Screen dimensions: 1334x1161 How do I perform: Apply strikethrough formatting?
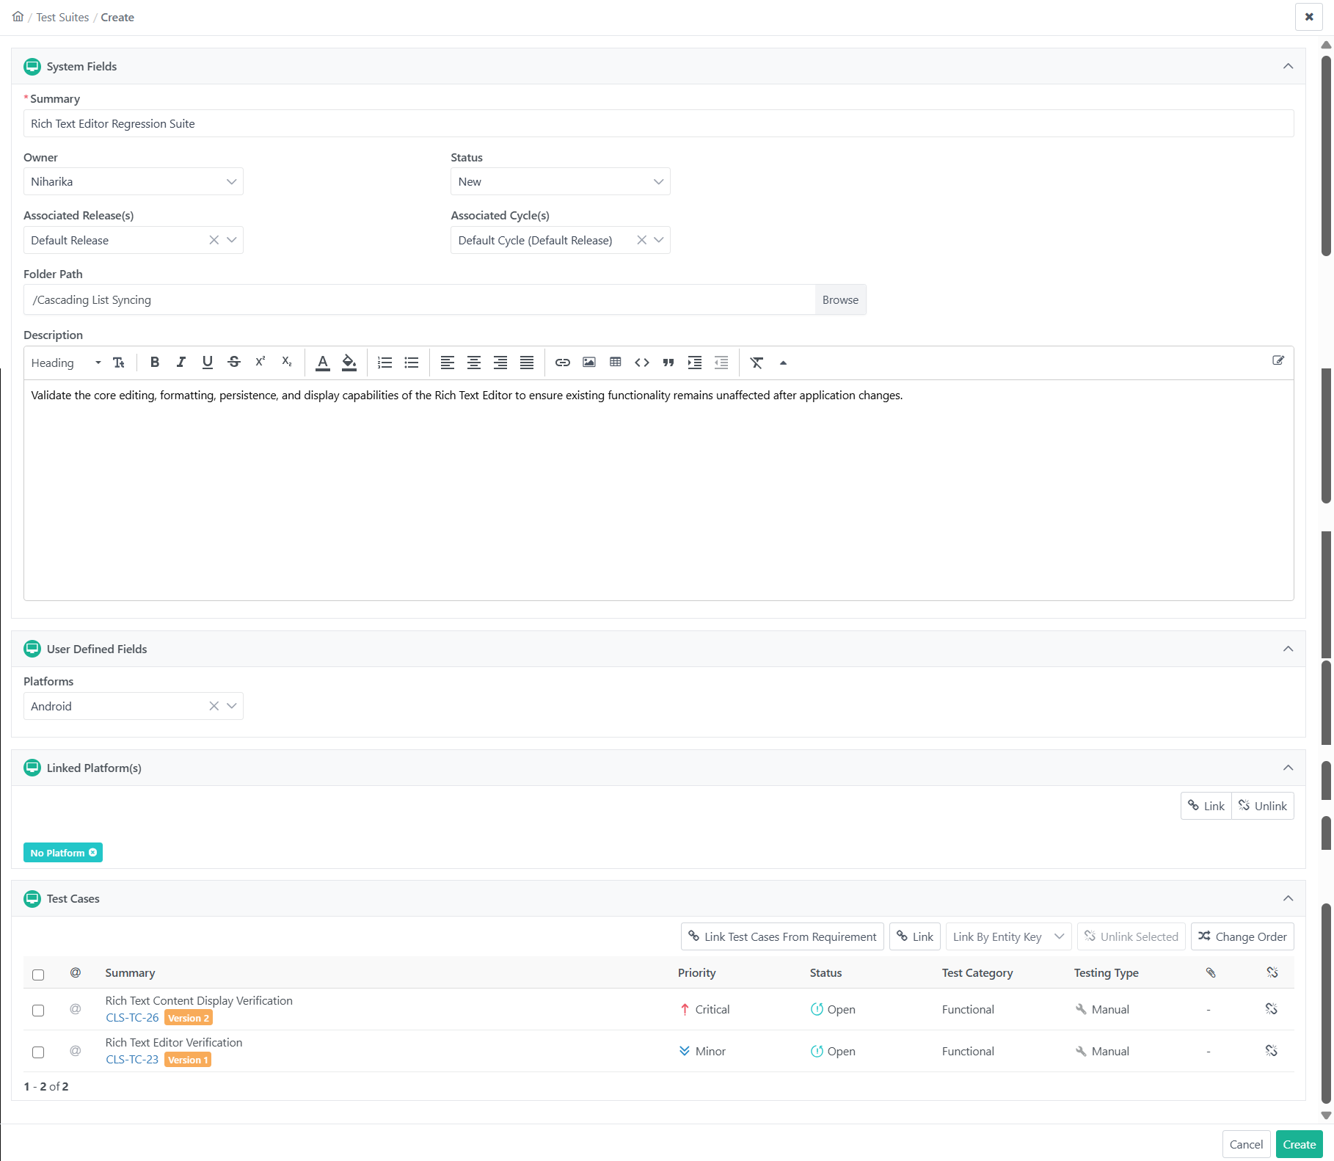tap(234, 362)
